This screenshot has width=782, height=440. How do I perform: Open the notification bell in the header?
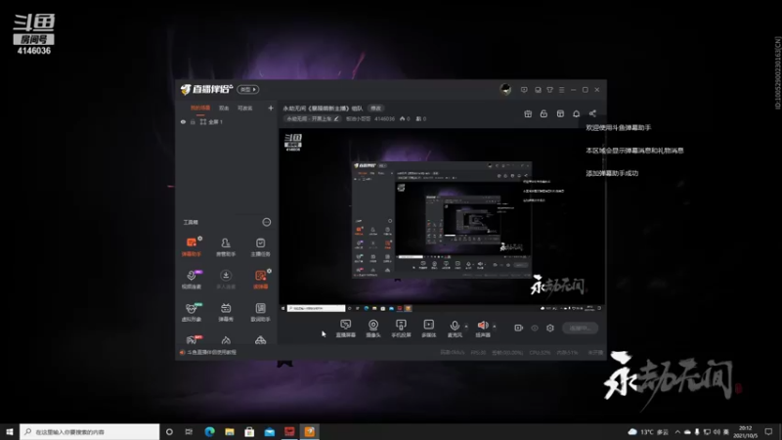[x=576, y=113]
